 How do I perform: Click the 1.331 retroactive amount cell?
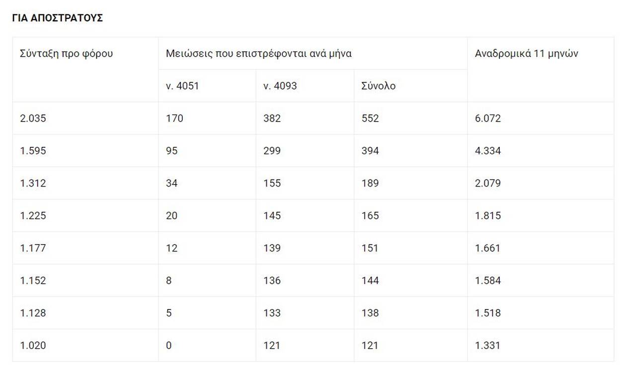click(488, 346)
